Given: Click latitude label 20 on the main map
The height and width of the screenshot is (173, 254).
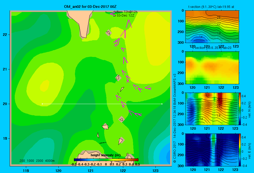Looking at the screenshot, I should click(5, 104).
